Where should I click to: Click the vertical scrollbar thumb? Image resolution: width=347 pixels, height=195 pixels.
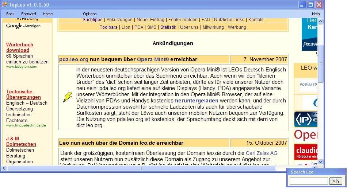(320, 63)
